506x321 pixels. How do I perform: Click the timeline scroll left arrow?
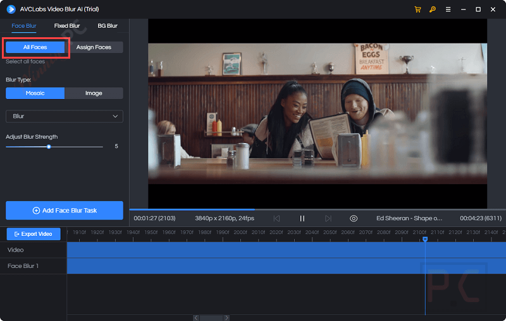[x=196, y=318]
